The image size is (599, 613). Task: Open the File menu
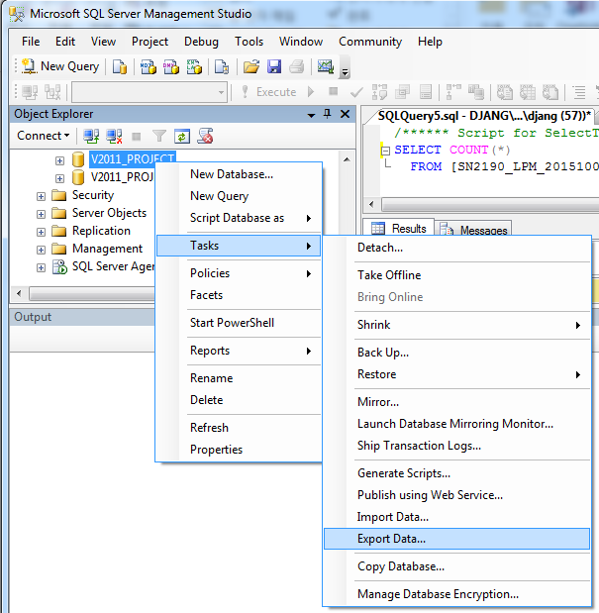point(31,42)
